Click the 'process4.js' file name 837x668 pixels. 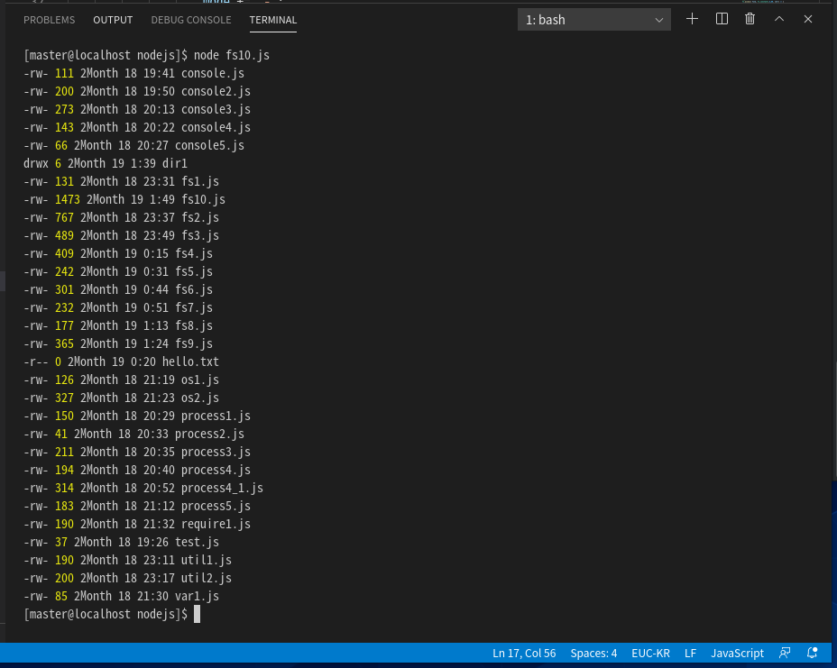click(x=216, y=470)
